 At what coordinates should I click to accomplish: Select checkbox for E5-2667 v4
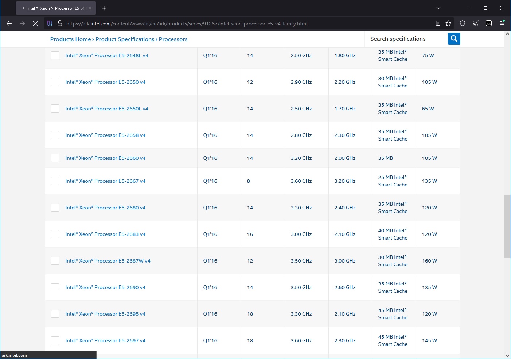pyautogui.click(x=55, y=181)
